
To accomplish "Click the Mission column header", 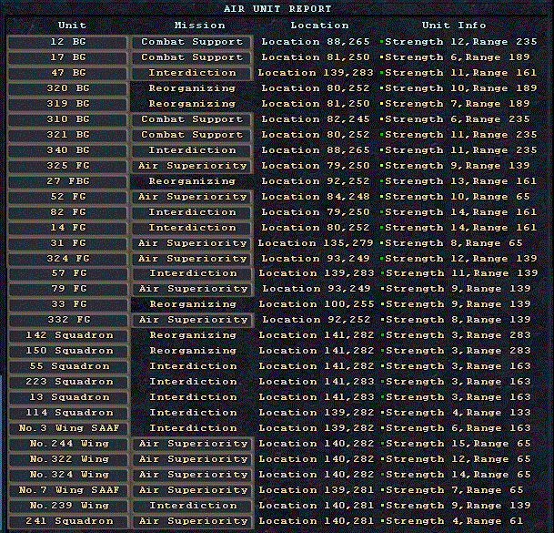I will 199,26.
